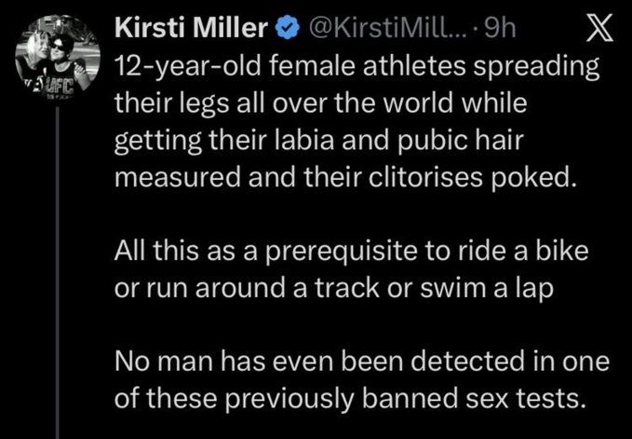Click the "9h" post timestamp
The width and height of the screenshot is (632, 439).
click(504, 32)
